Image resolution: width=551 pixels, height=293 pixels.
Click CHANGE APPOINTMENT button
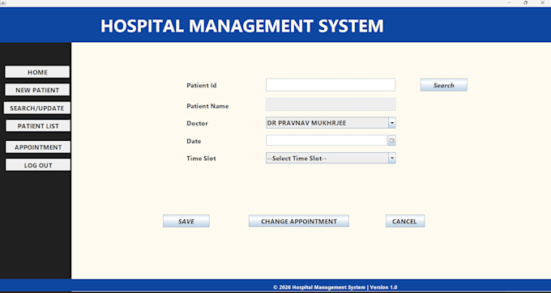tap(299, 221)
